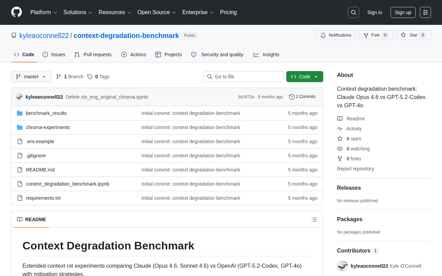
Task: Click the search magnifier icon button
Action: point(354,12)
